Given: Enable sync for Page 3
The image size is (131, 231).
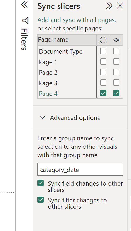Looking at the screenshot, I should pyautogui.click(x=103, y=83).
